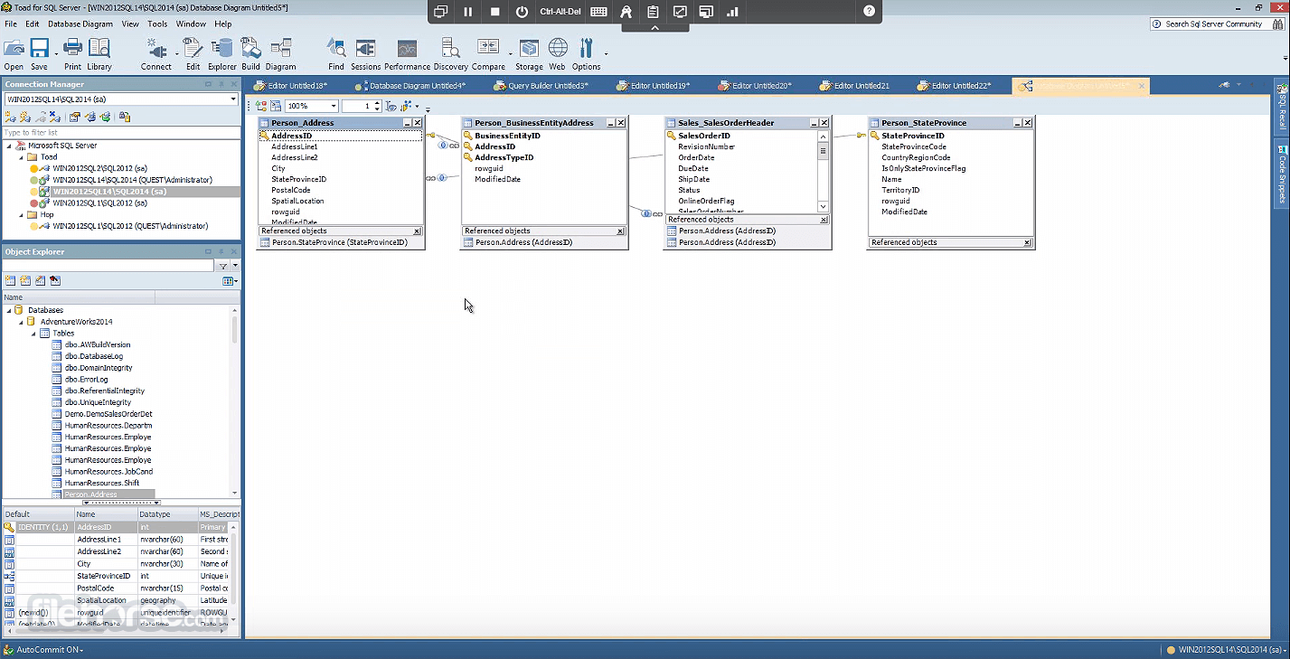Collapse the Hop folder node
The width and height of the screenshot is (1290, 659).
21,215
